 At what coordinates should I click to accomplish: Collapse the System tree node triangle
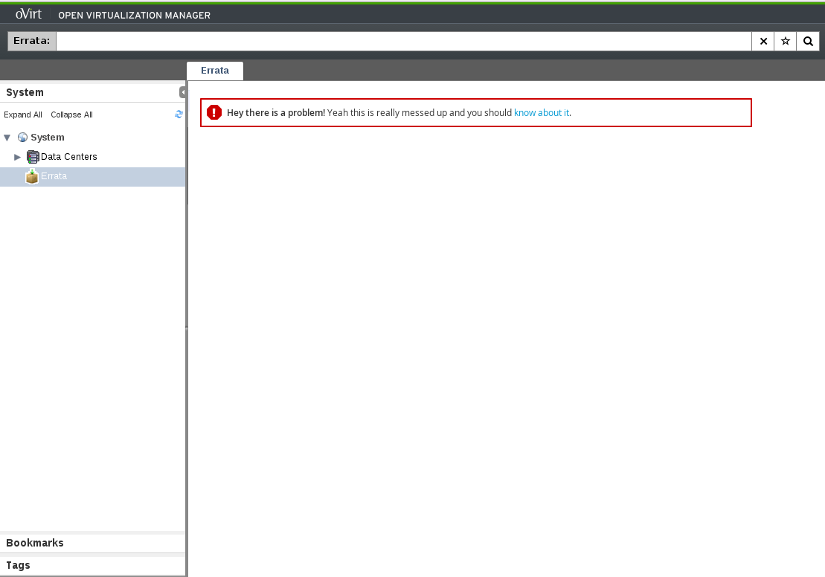pyautogui.click(x=7, y=138)
